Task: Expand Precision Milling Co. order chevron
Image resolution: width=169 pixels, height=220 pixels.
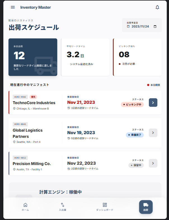Action: pyautogui.click(x=153, y=163)
